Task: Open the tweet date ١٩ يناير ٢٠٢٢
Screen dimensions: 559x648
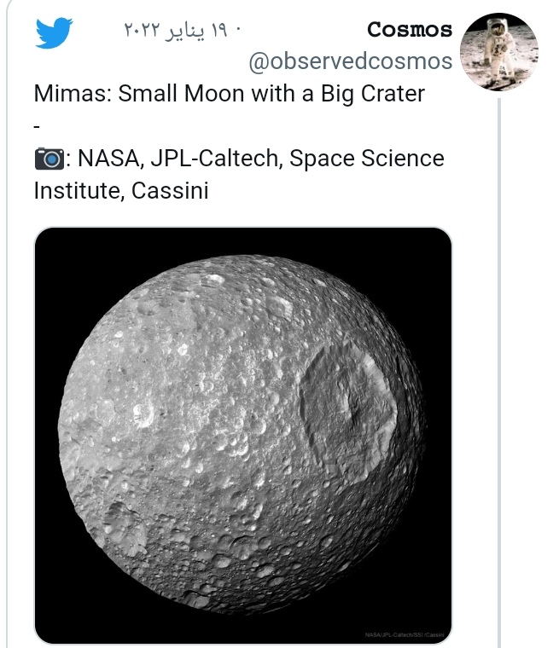Action: tap(177, 30)
